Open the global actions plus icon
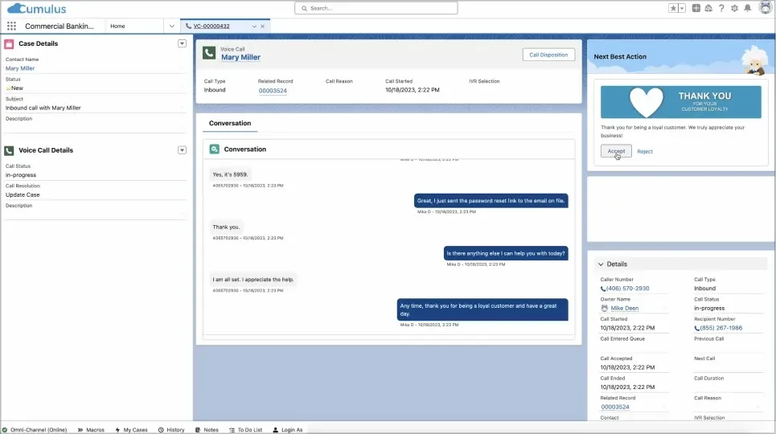Viewport: 776px width, 434px height. click(696, 8)
